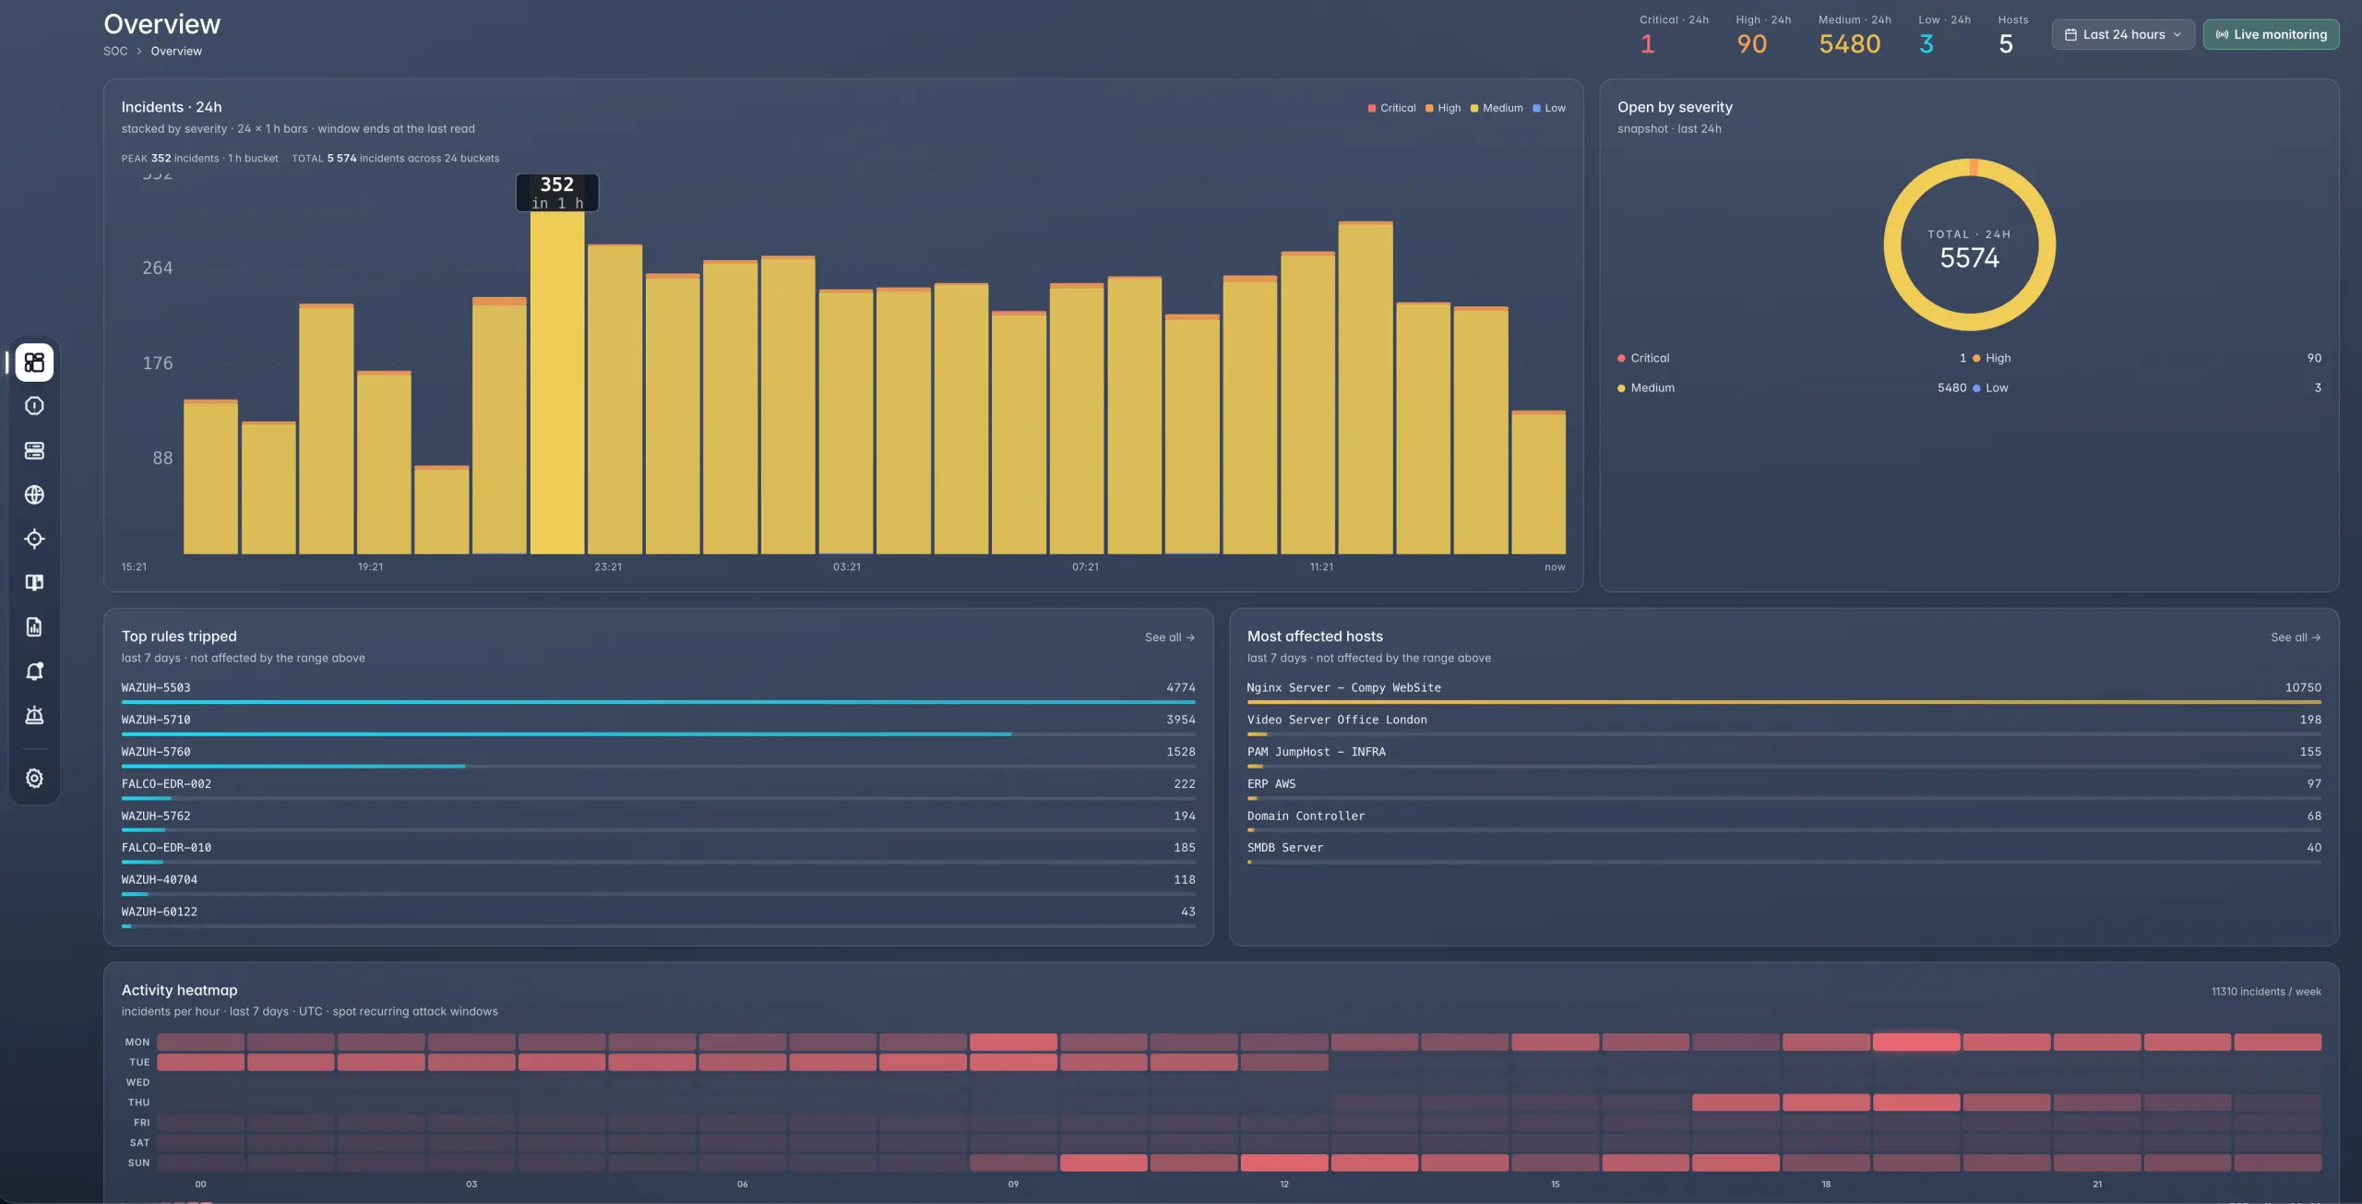Click the 'Open by severity' panel title
Viewport: 2362px width, 1204px height.
click(x=1675, y=107)
